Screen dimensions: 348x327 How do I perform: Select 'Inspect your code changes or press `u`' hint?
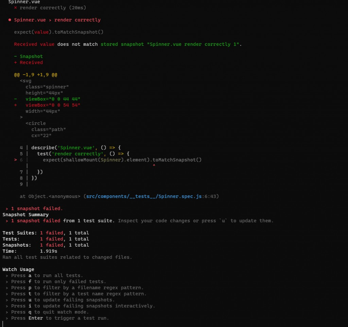click(x=195, y=221)
